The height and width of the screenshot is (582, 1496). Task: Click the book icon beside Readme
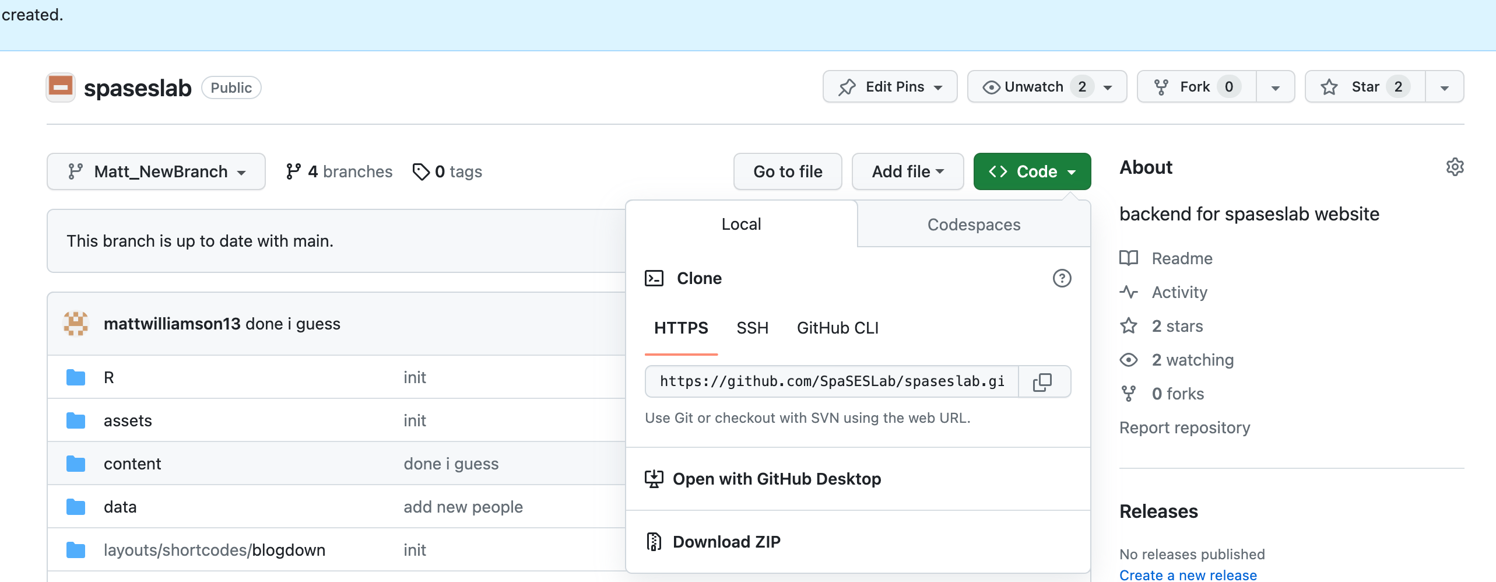(1129, 258)
